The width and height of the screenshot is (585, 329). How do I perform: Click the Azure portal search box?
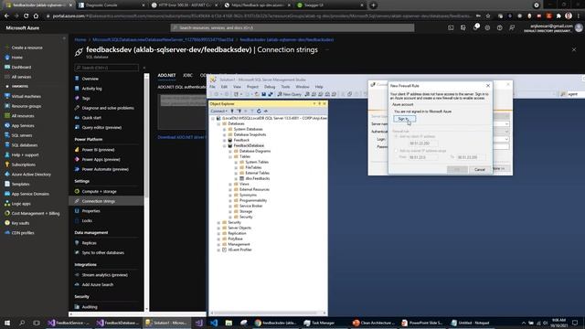tap(292, 27)
